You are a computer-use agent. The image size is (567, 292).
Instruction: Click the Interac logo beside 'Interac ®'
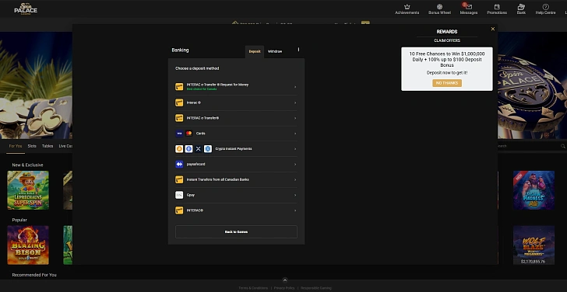click(179, 103)
